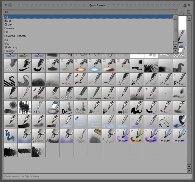
Task: Select the dark tree foliage brush preset
Action: pos(38,150)
